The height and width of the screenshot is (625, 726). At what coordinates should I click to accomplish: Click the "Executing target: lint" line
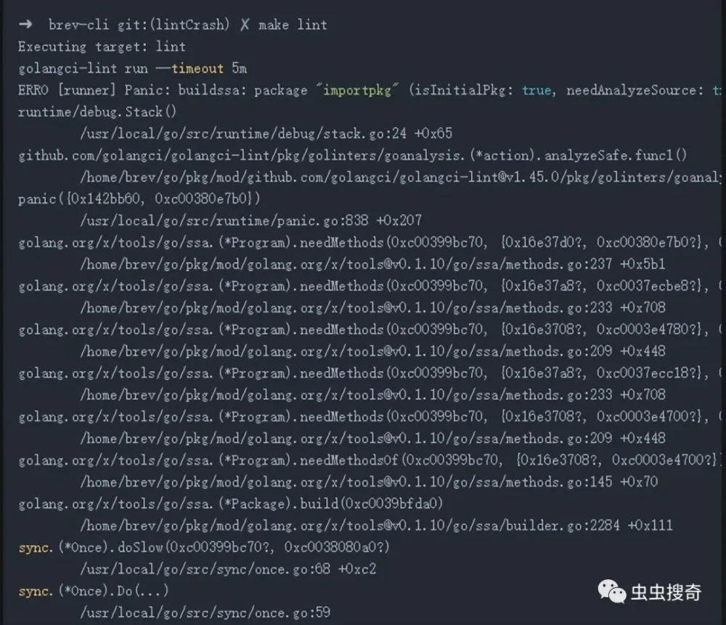pos(102,47)
